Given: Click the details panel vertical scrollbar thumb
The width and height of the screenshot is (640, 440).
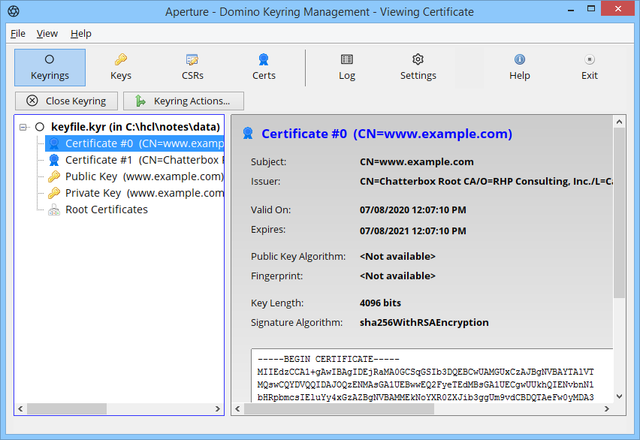Looking at the screenshot, I should coord(619,213).
